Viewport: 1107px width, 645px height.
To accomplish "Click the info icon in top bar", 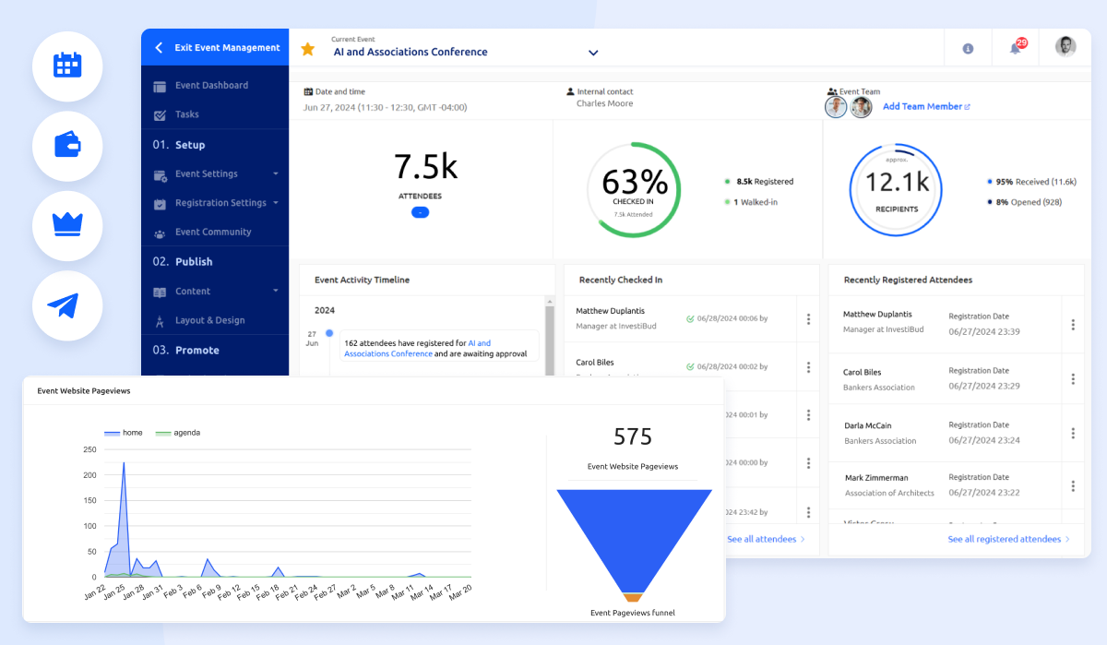I will coord(968,49).
